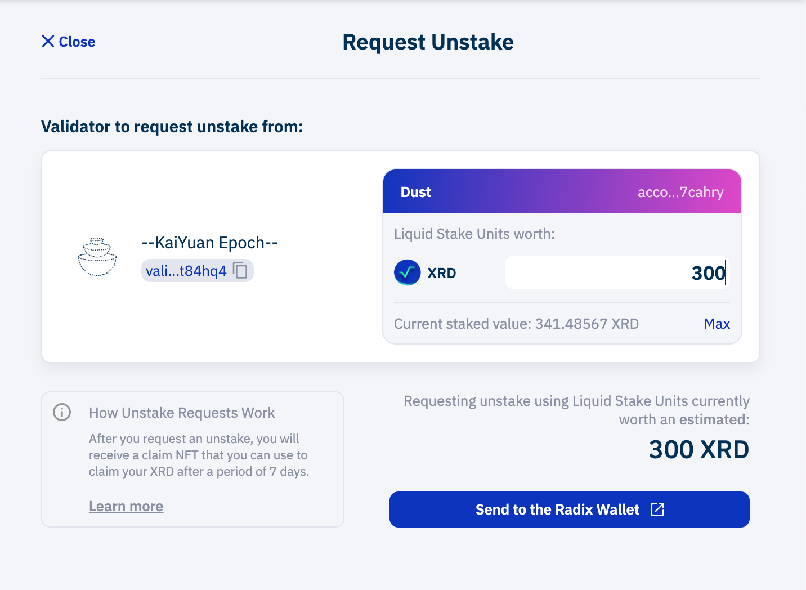
Task: Copy the validator address with copy icon
Action: [240, 271]
